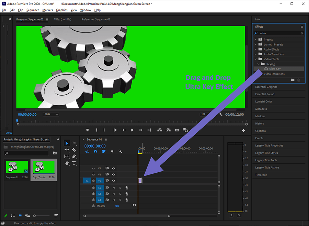Image resolution: width=309 pixels, height=226 pixels.
Task: Click the Mark In button
Action: [96, 130]
